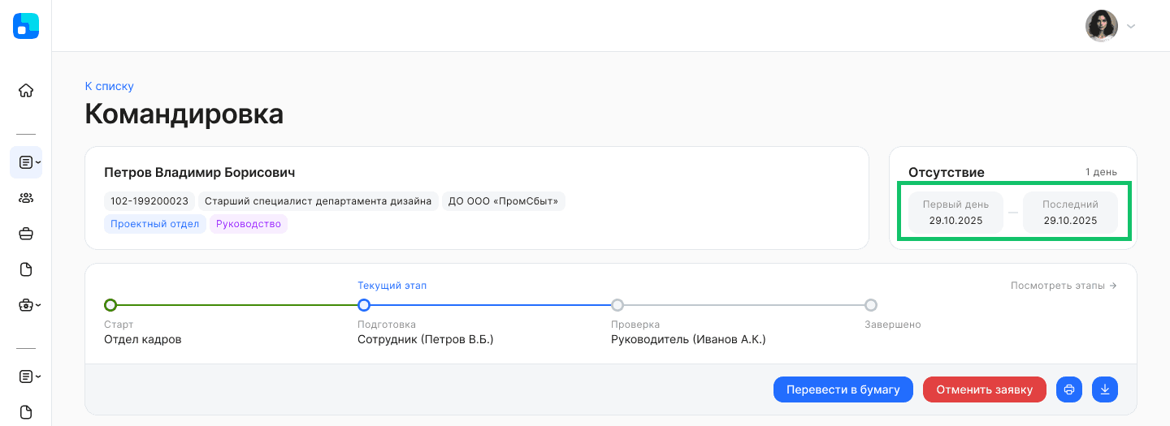
Task: Click the 'Последний' date field
Action: click(x=1070, y=213)
